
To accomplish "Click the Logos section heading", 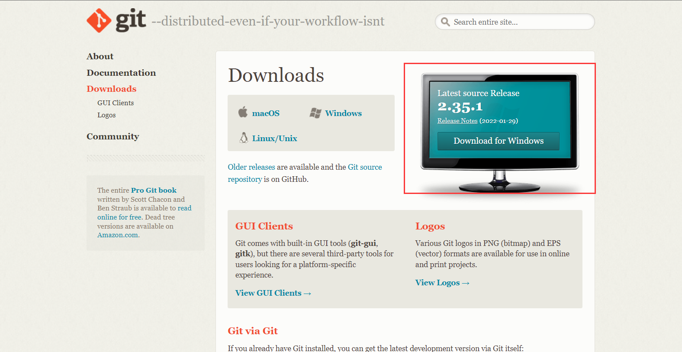I will pyautogui.click(x=430, y=226).
